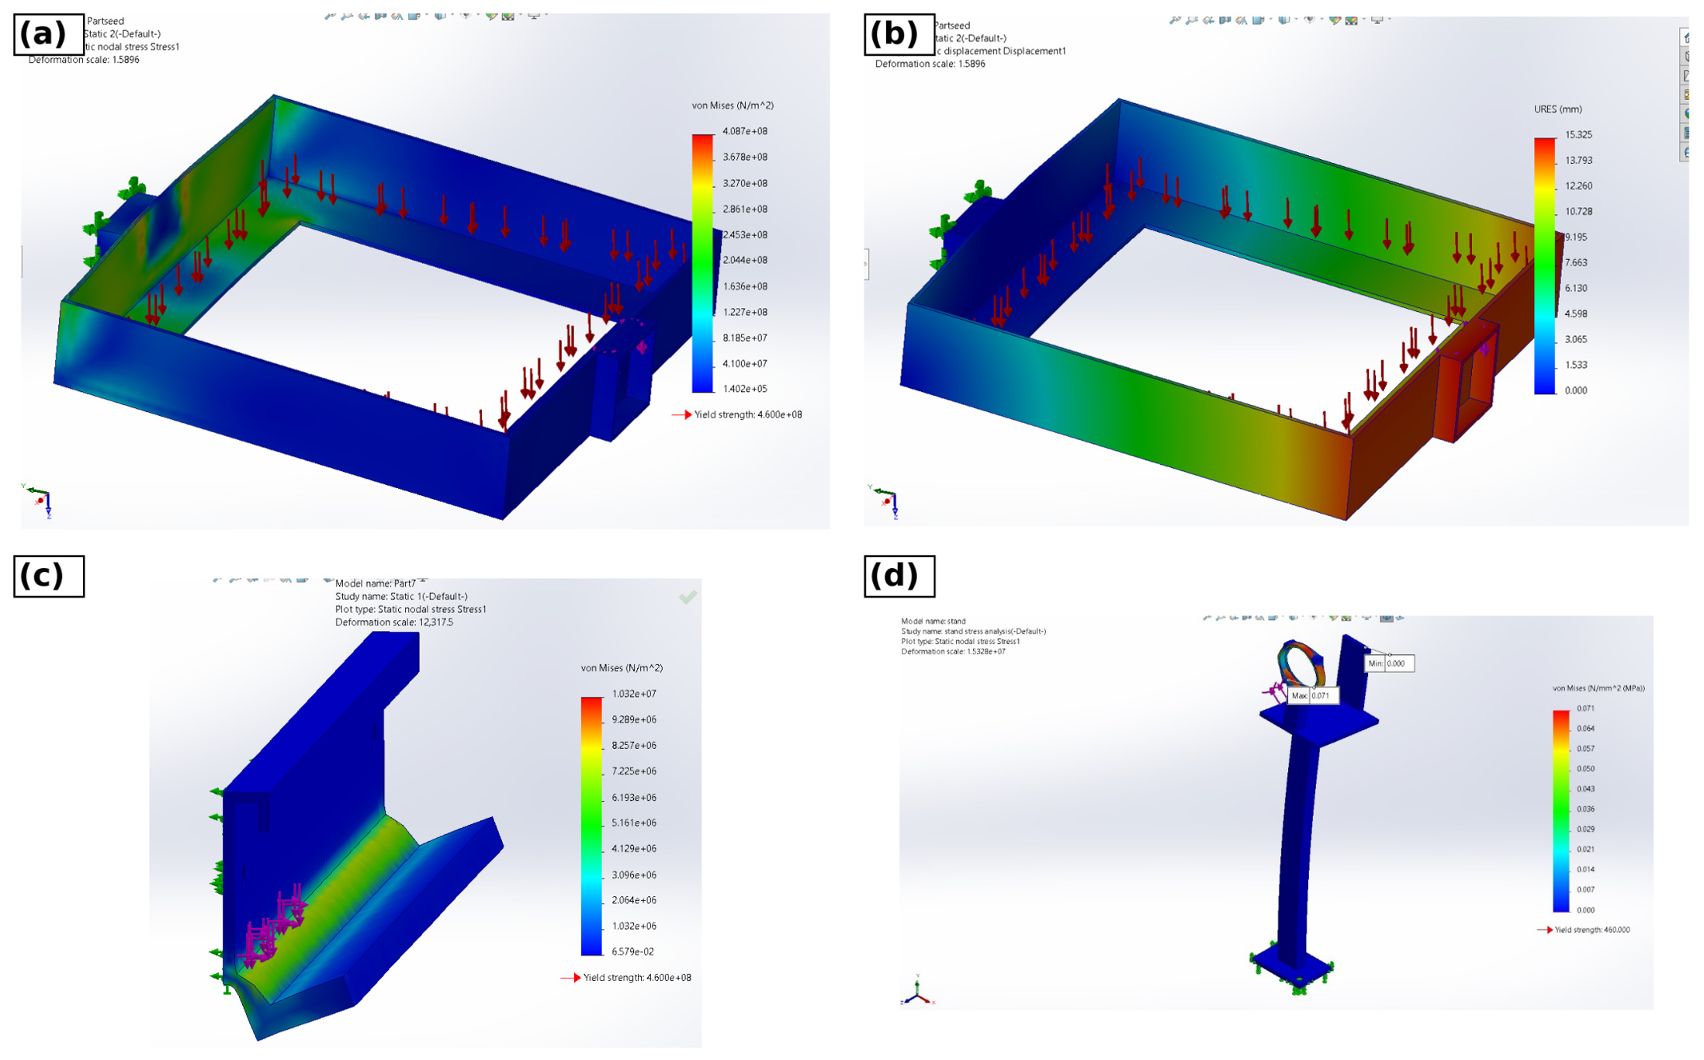This screenshot has height=1060, width=1704.
Task: Click Display Style icon in panel (a)
Action: 440,16
